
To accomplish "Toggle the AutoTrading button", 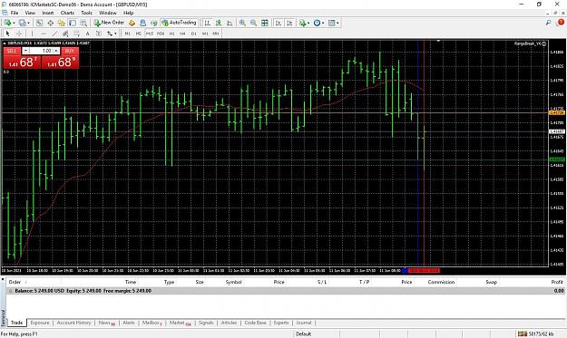I will click(179, 23).
